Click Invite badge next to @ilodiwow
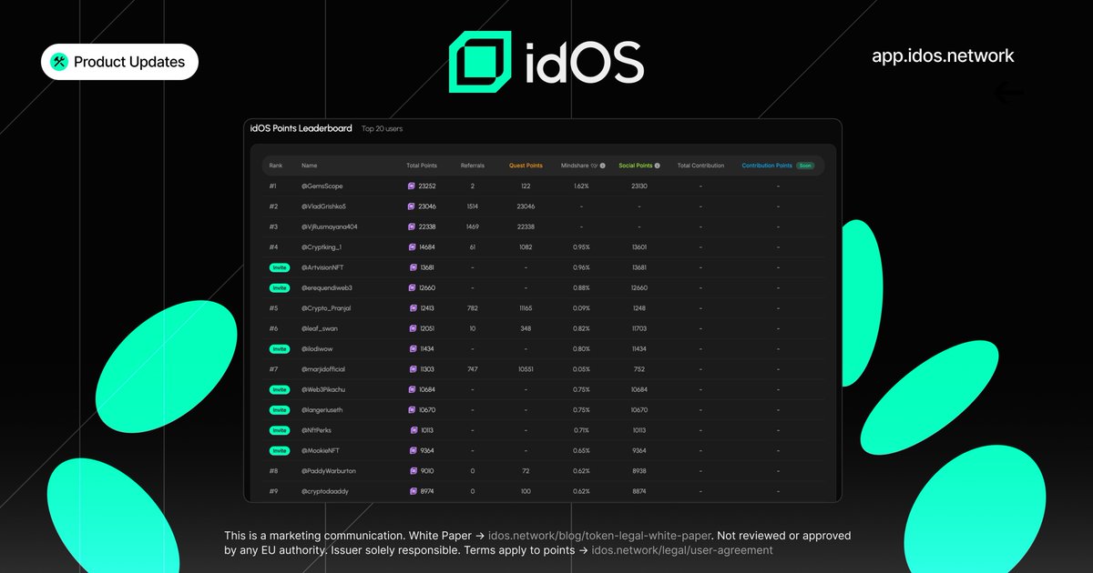The width and height of the screenshot is (1093, 573). point(279,348)
